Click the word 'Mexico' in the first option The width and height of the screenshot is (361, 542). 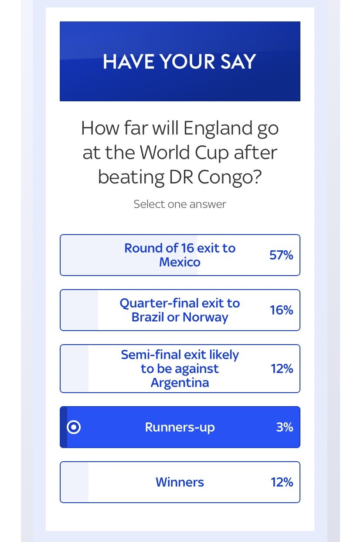click(x=180, y=262)
